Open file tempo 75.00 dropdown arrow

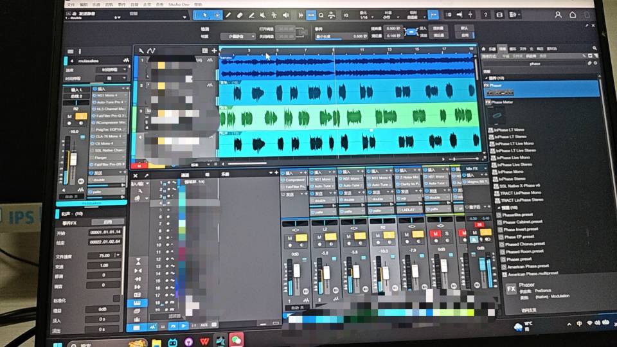(x=118, y=255)
